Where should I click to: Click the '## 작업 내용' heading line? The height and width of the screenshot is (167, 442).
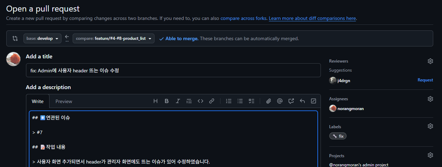(49, 147)
